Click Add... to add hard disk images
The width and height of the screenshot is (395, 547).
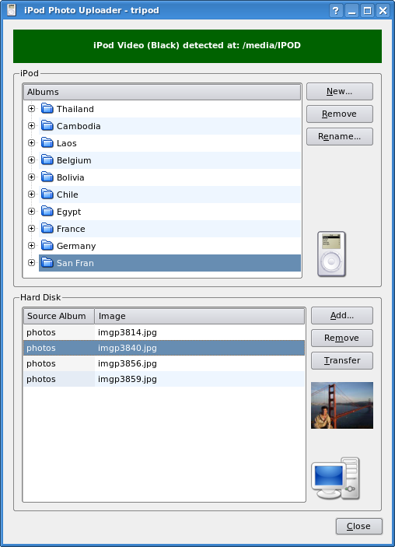pyautogui.click(x=342, y=315)
